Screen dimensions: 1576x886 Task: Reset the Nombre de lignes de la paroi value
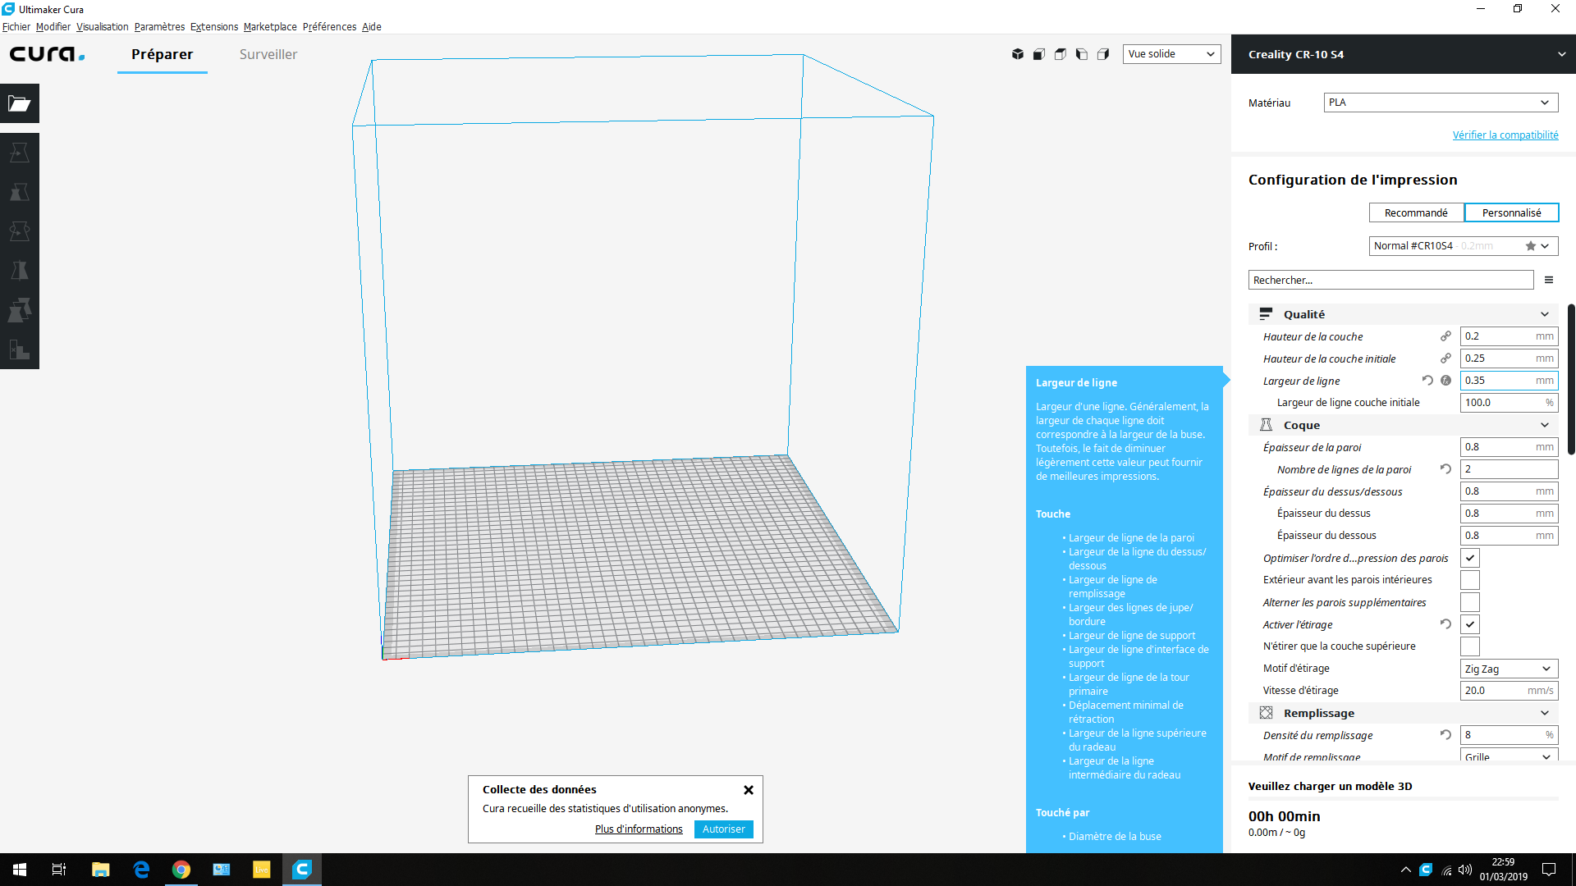point(1445,469)
